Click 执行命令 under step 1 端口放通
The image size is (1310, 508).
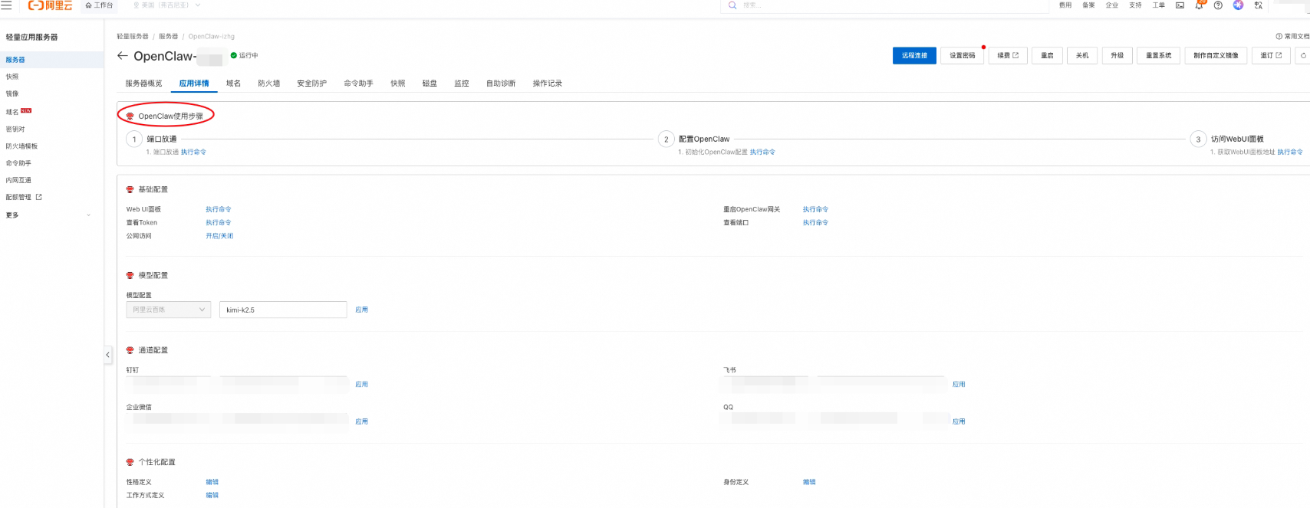pos(193,152)
